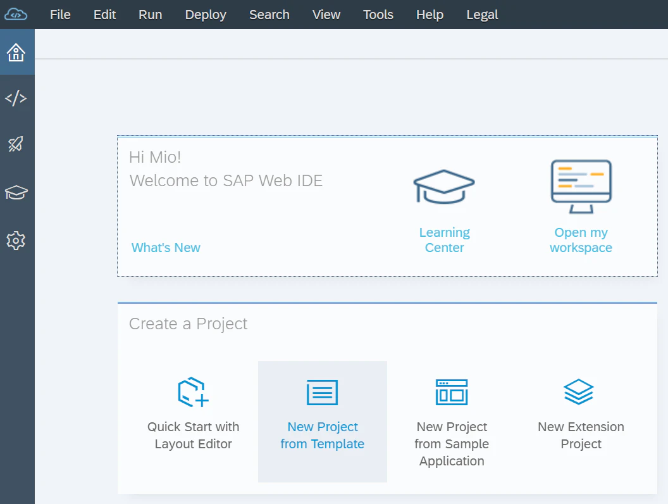
Task: Open the Deploy menu
Action: [x=206, y=15]
